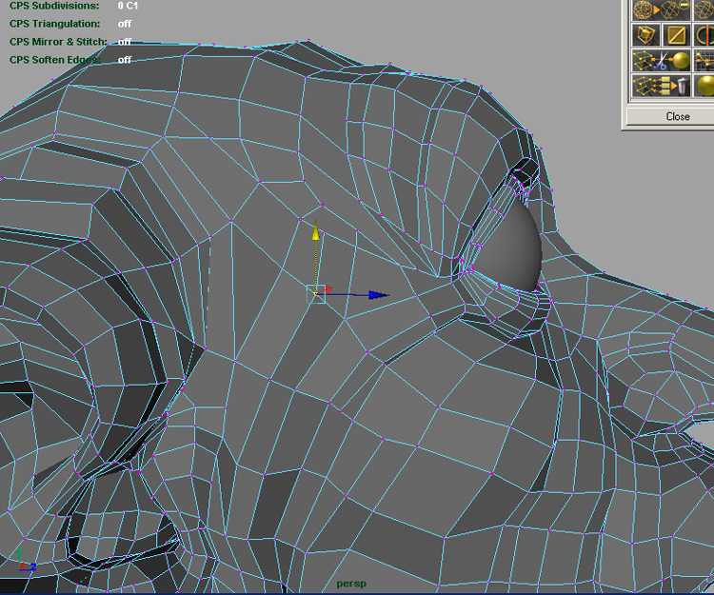Click the wireframe sphere icon at the top right
The width and height of the screenshot is (714, 595).
tap(705, 10)
